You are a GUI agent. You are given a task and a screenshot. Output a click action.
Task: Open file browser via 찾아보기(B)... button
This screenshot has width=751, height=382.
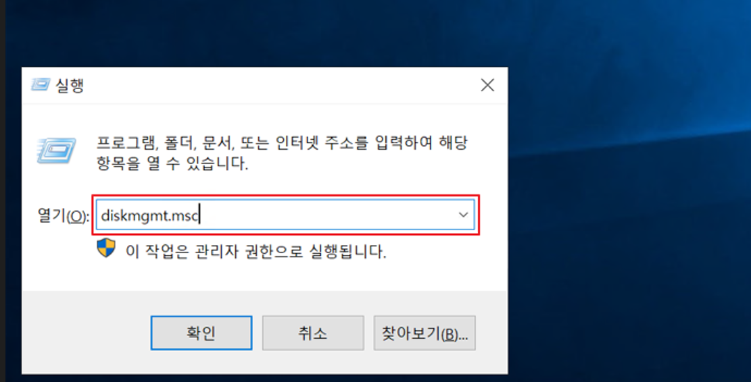(x=425, y=333)
